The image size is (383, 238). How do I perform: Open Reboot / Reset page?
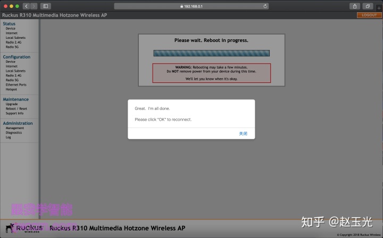(16, 109)
